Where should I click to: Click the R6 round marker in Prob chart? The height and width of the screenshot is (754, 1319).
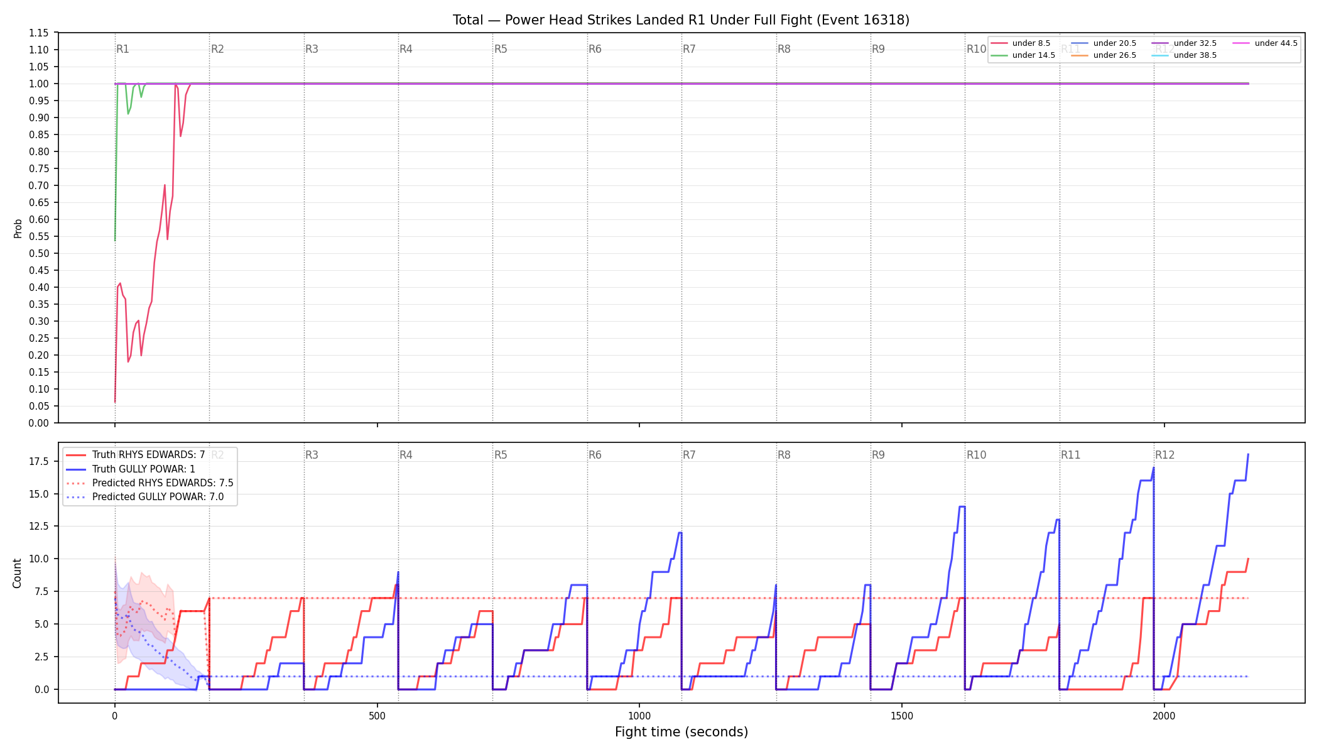click(595, 49)
